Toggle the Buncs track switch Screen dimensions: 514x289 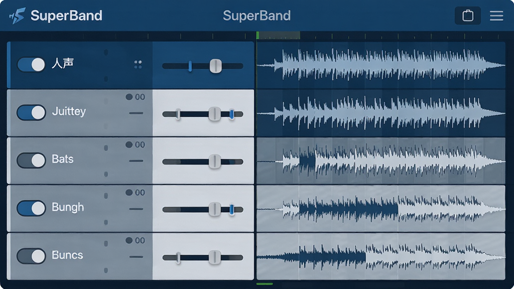click(31, 256)
